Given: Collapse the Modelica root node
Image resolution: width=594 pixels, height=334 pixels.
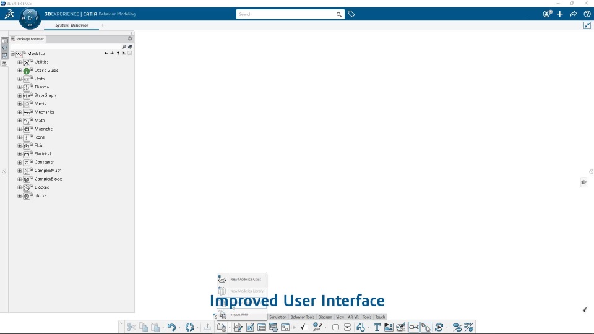Looking at the screenshot, I should 12,54.
